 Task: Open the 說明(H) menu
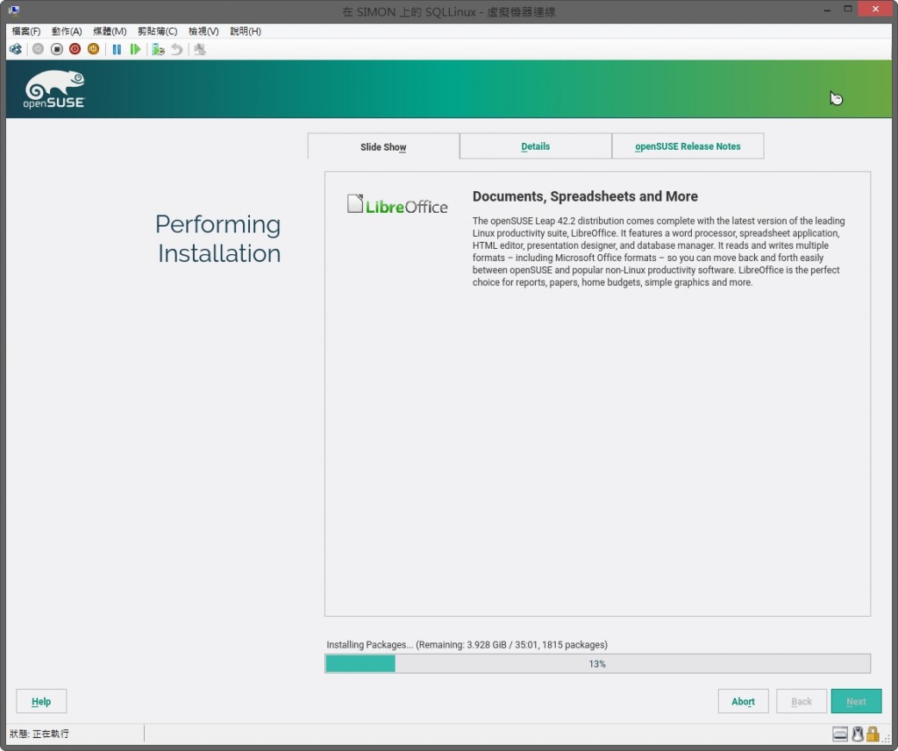coord(246,31)
